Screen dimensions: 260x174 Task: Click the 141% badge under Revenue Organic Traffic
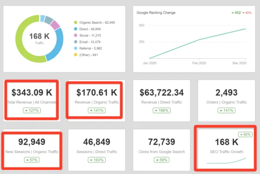96,111
